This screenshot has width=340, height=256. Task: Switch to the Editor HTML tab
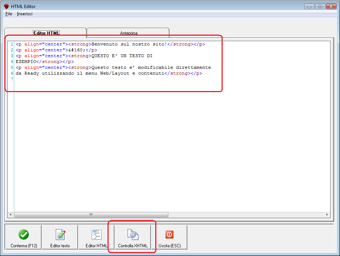click(x=46, y=33)
